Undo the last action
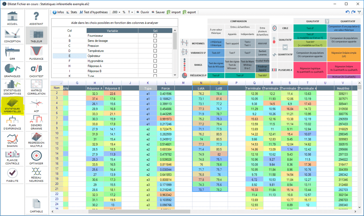The width and height of the screenshot is (364, 216). (x=347, y=12)
